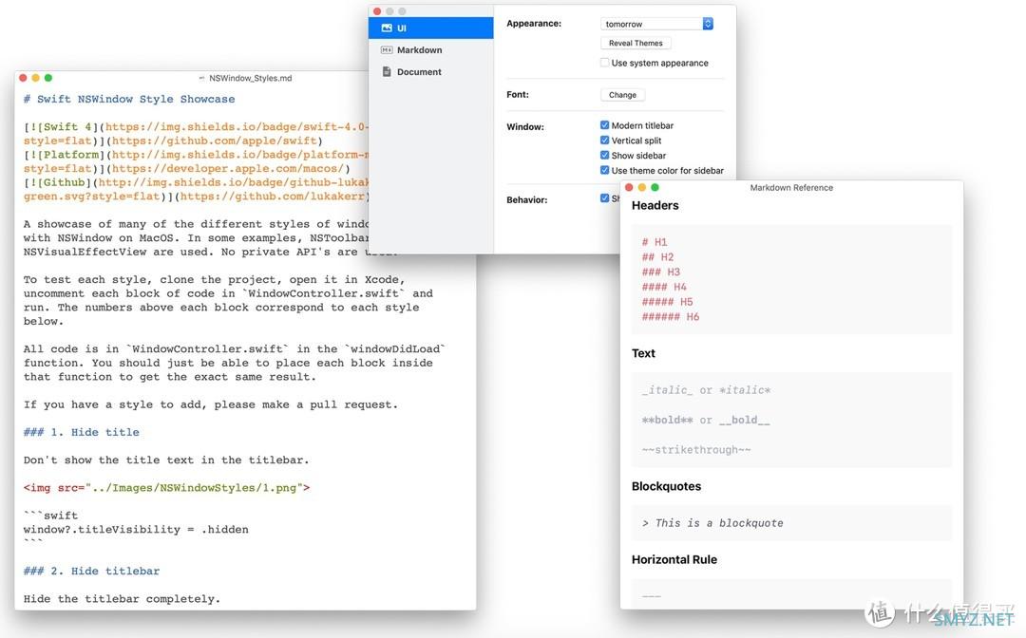The image size is (1026, 638).
Task: Click the https://github.com/apple/swift URL in editor
Action: [x=213, y=141]
